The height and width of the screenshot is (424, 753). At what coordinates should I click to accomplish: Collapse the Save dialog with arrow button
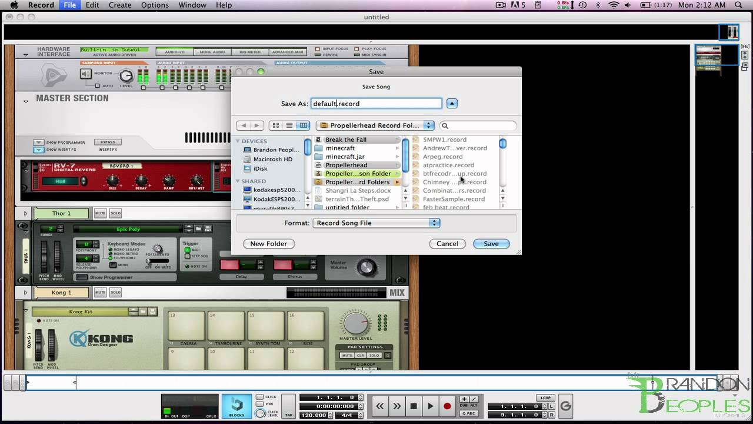point(451,104)
